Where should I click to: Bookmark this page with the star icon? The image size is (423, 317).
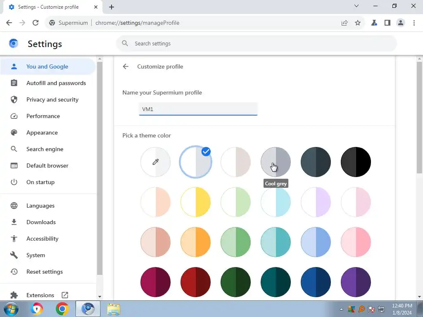point(358,23)
